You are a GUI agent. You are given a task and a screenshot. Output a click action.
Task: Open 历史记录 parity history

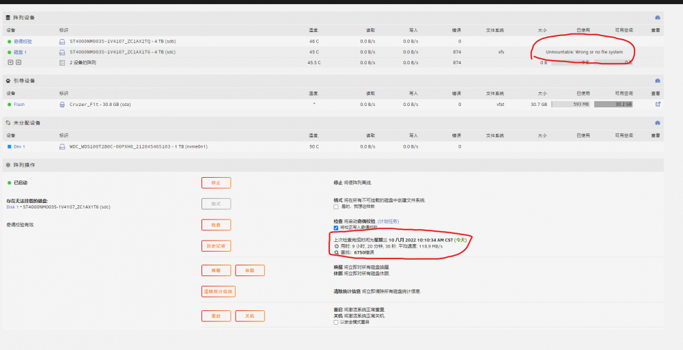tap(216, 246)
